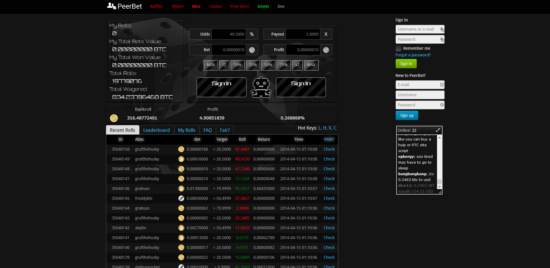This screenshot has height=268, width=550.
Task: Switch to the My Rolls tab
Action: tap(187, 130)
